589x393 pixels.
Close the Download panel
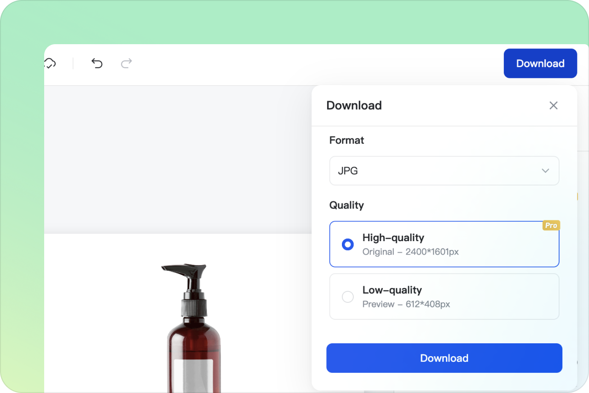554,105
